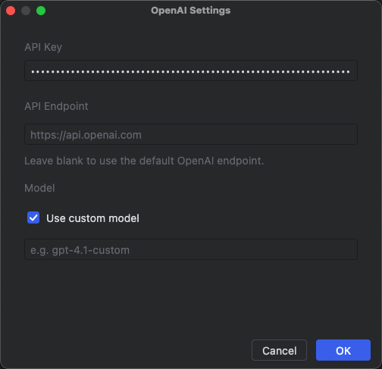Click the Model section label

click(39, 188)
